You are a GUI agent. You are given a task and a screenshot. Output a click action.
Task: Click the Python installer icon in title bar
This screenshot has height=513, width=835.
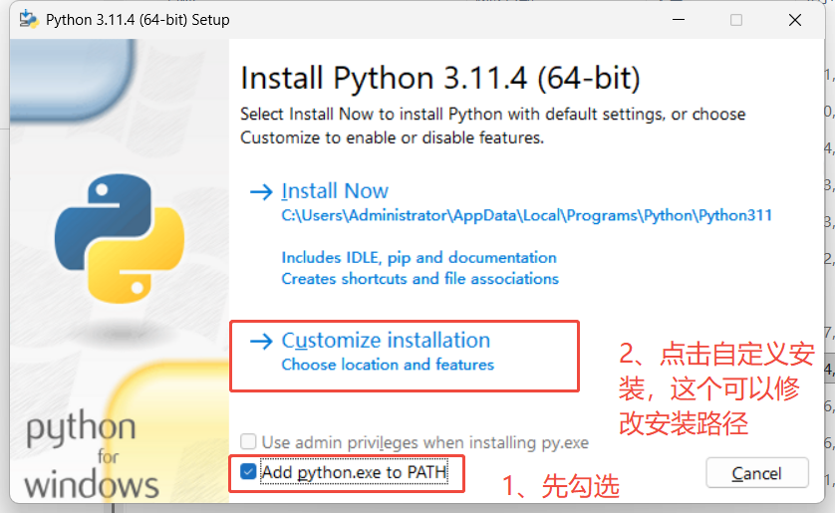click(x=29, y=20)
